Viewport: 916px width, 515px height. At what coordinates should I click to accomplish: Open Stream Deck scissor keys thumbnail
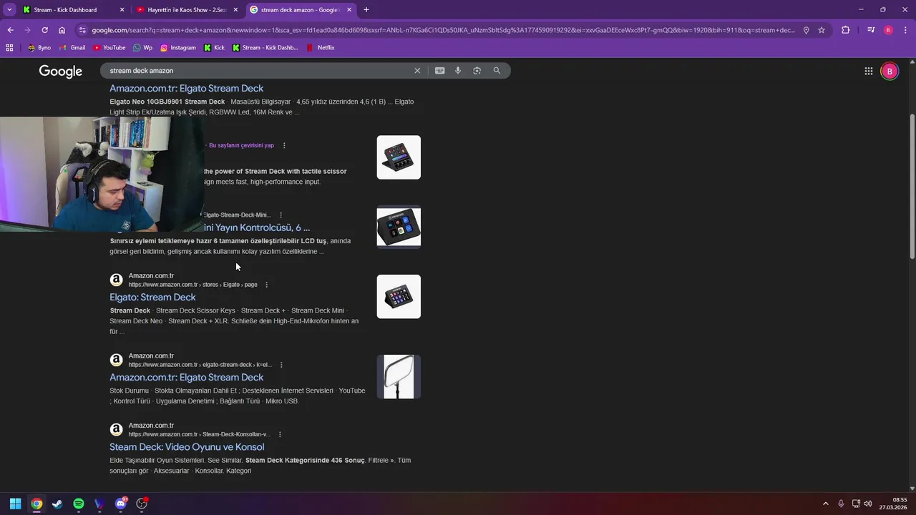pyautogui.click(x=399, y=157)
